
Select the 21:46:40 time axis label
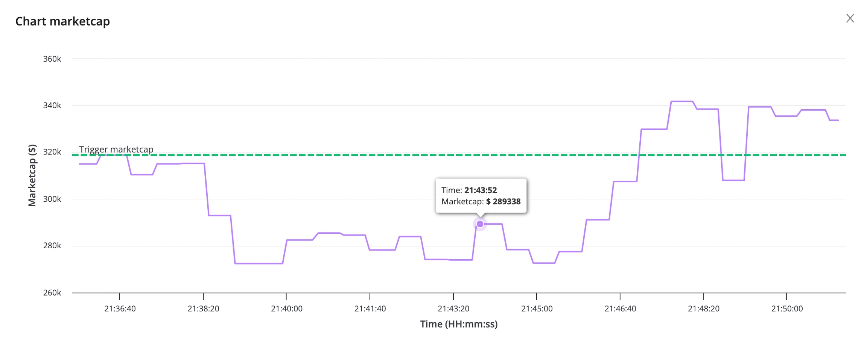(620, 309)
